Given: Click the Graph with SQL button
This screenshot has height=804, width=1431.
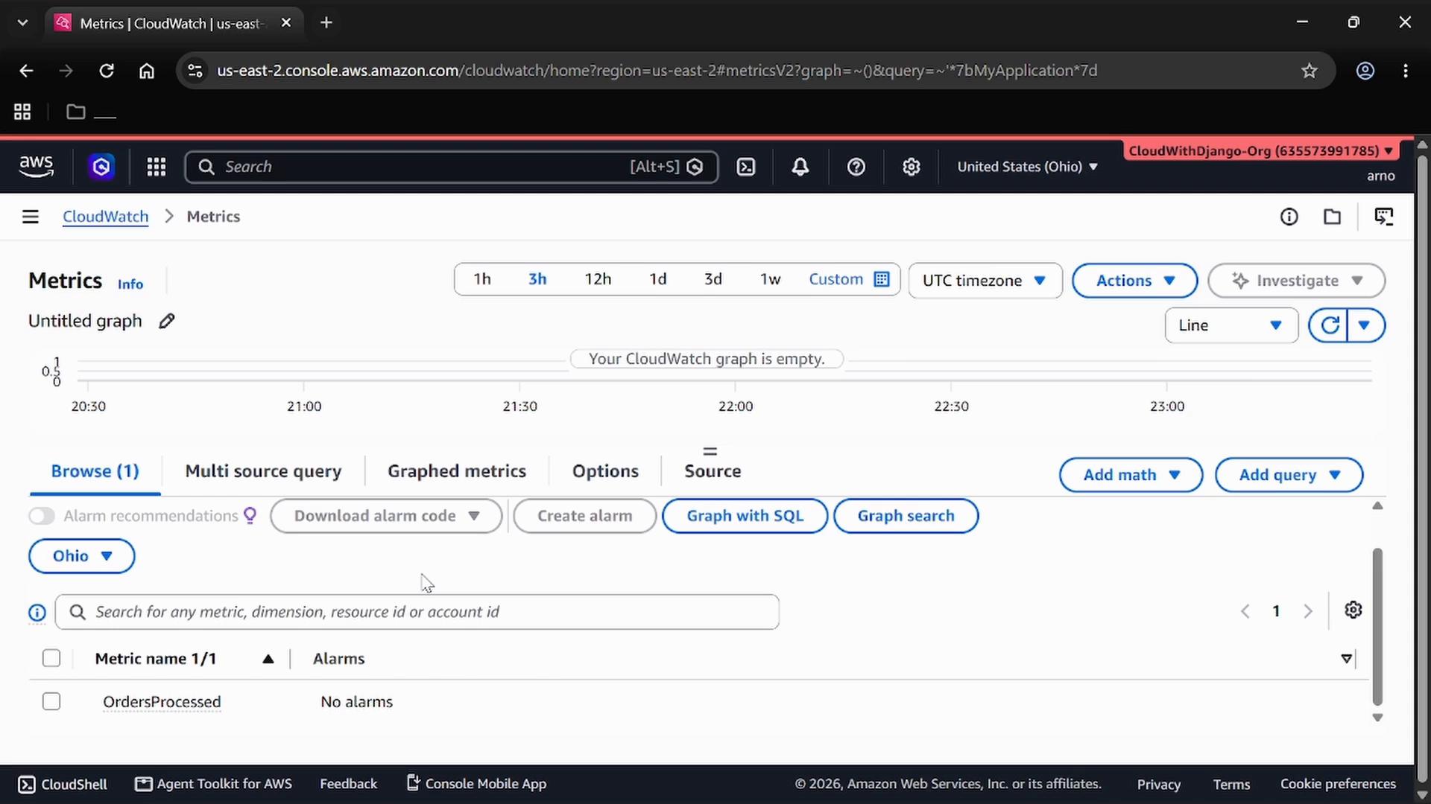Looking at the screenshot, I should pyautogui.click(x=745, y=516).
